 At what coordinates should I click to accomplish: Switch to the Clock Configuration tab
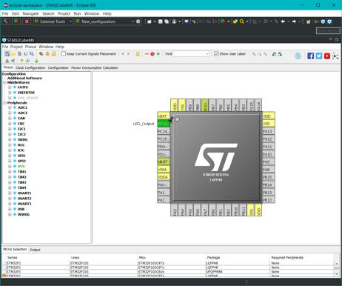click(30, 67)
